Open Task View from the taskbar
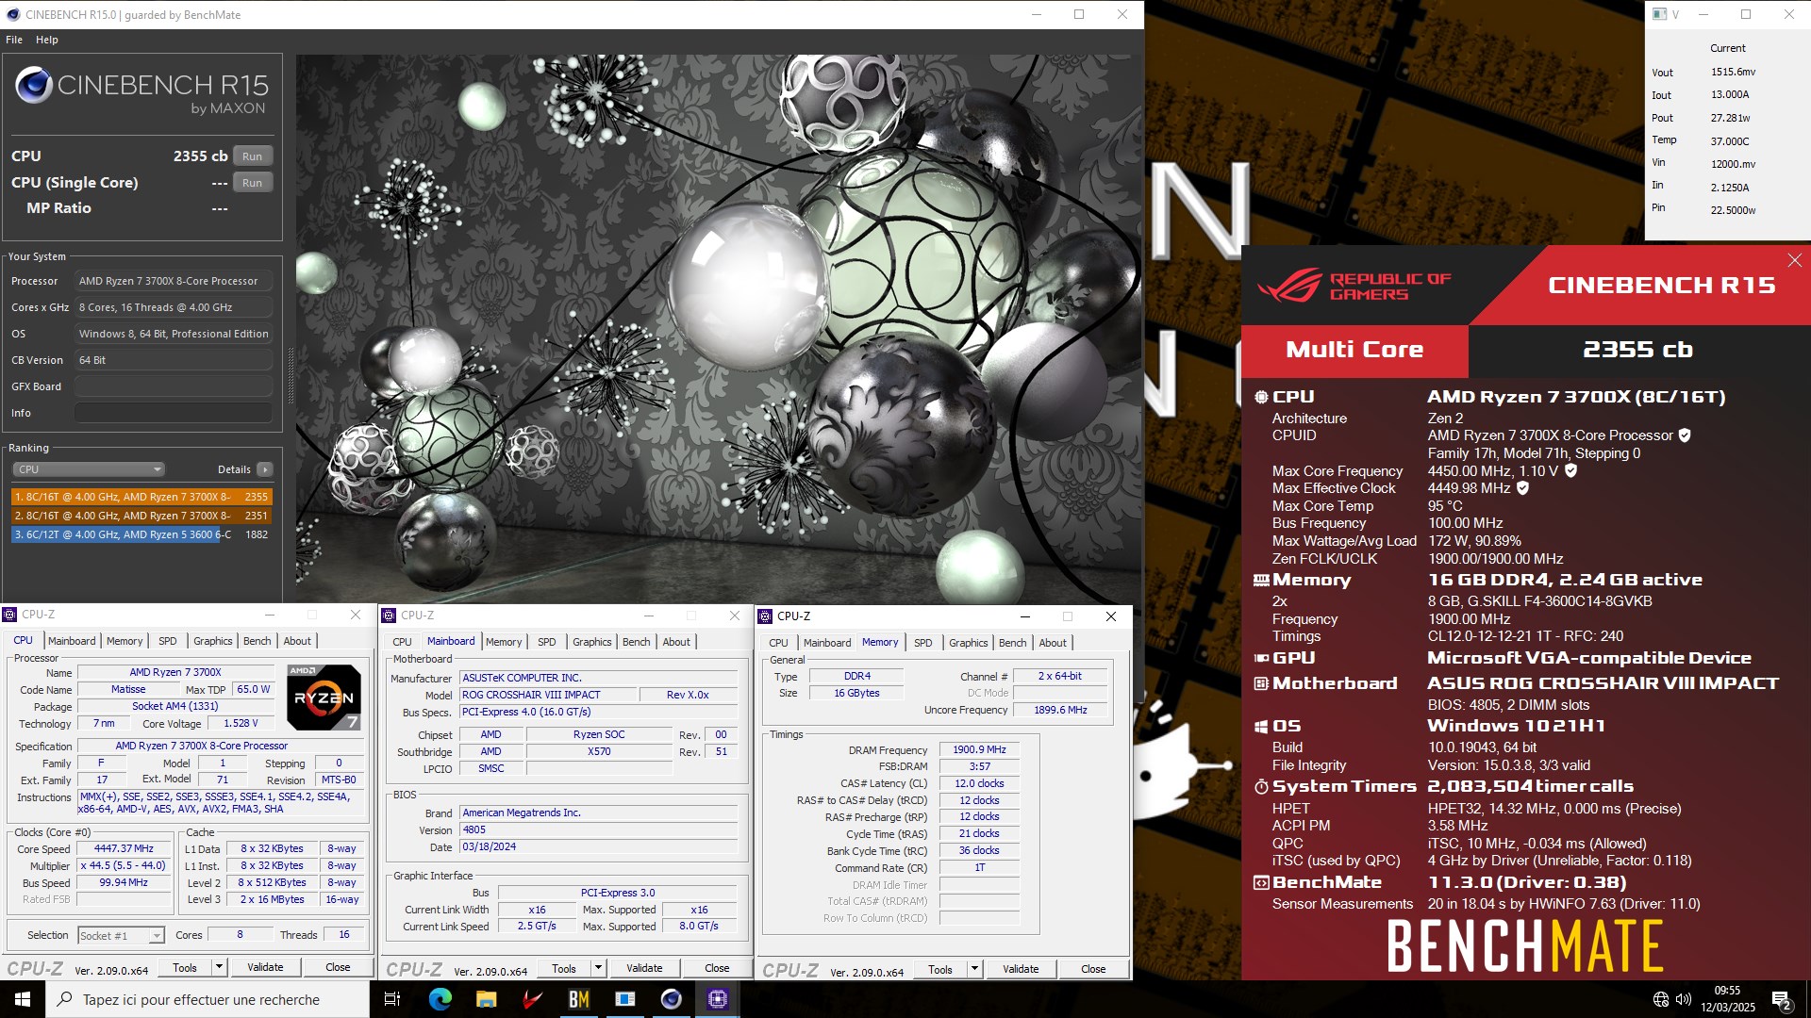The image size is (1811, 1018). click(392, 999)
